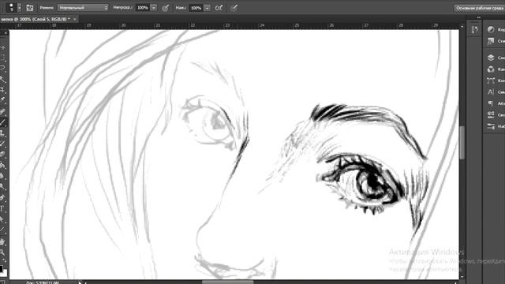Screen dimensions: 505x284
Task: Select the Gradient or Paint Bucket tool
Action: (3, 166)
